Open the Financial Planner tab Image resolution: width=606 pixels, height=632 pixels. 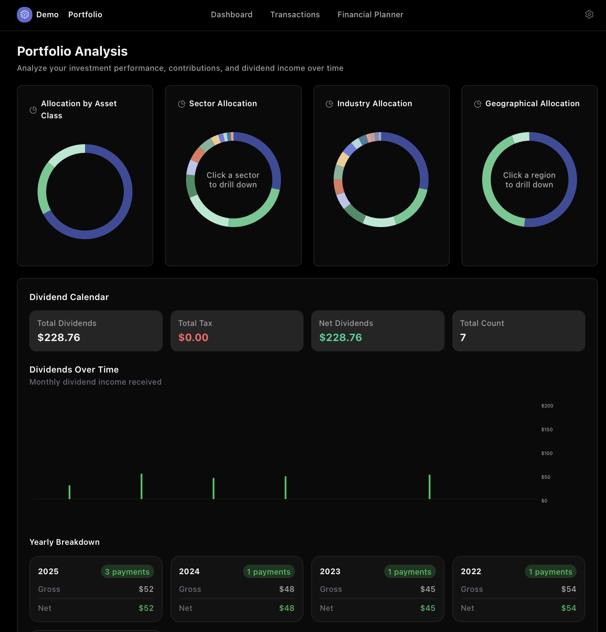pos(370,14)
